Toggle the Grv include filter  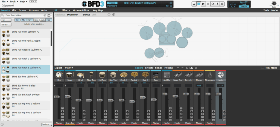pyautogui.click(x=30, y=20)
